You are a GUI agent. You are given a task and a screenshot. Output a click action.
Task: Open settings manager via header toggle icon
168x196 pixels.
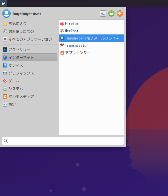click(x=103, y=13)
